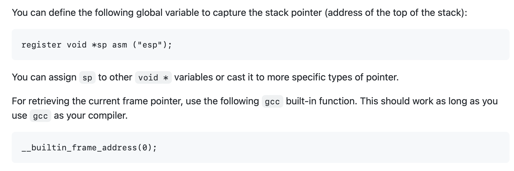514x171 pixels.
Task: Click the first inline 'gcc' before built-in function
Action: click(272, 102)
